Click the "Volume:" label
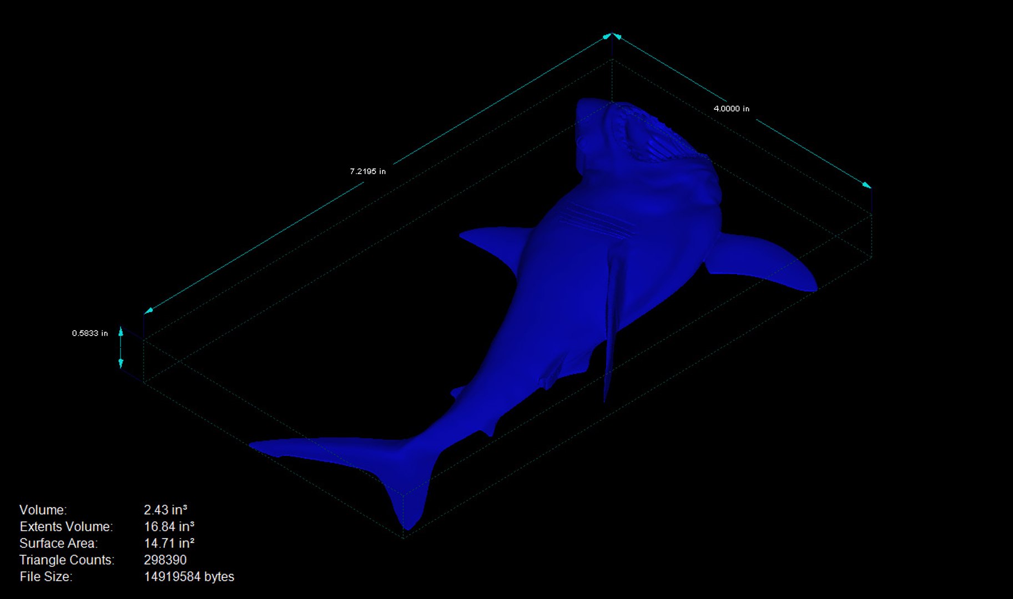The width and height of the screenshot is (1013, 599). tap(43, 510)
